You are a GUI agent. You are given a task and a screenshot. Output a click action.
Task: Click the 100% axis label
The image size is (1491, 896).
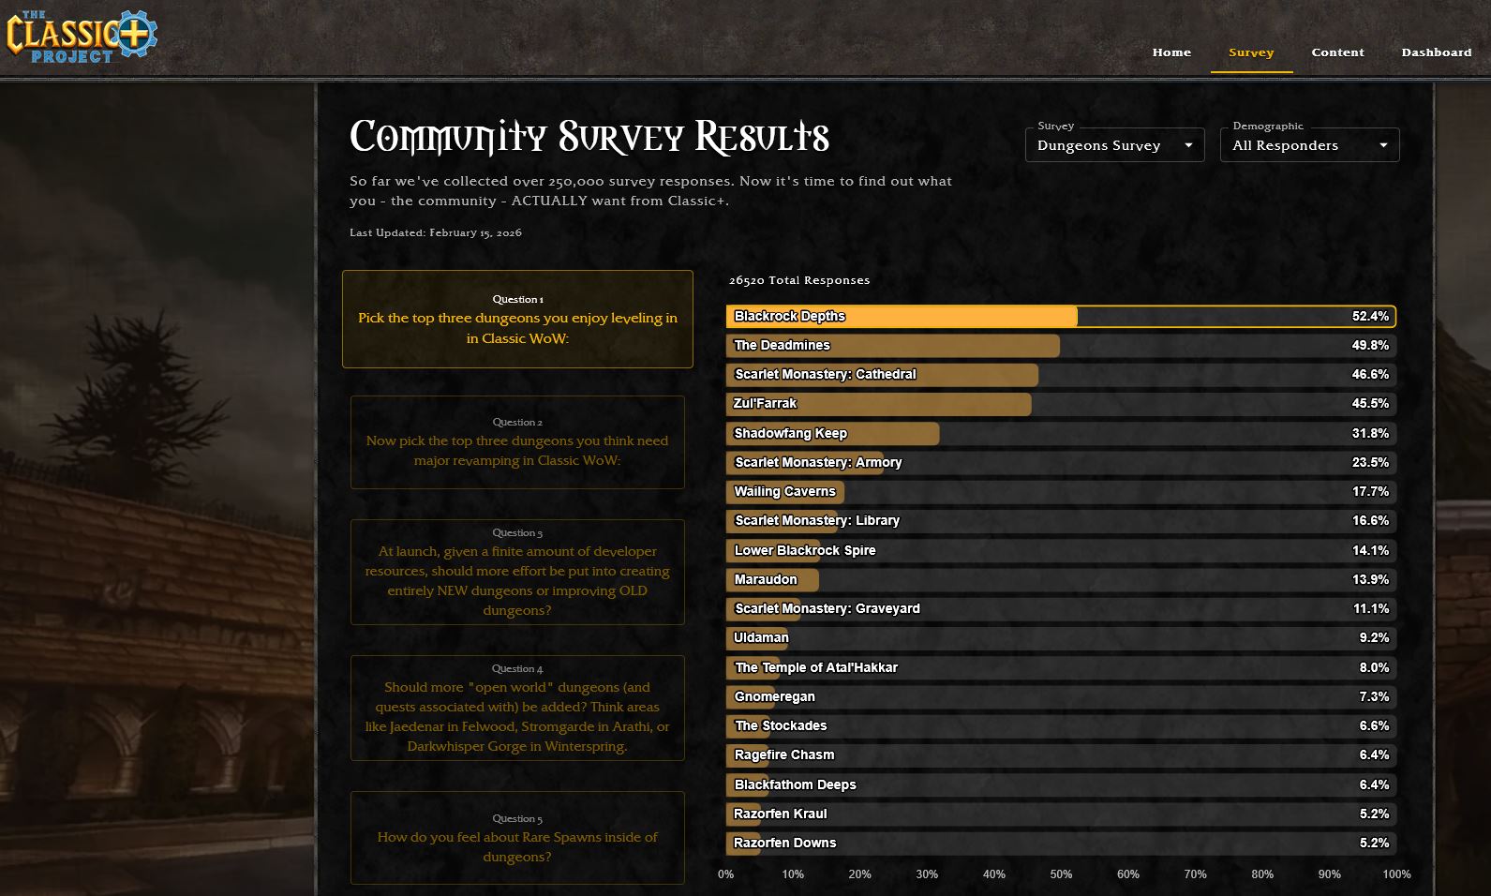tap(1396, 874)
